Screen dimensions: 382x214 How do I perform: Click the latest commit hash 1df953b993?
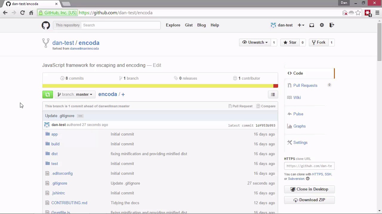[x=265, y=125]
